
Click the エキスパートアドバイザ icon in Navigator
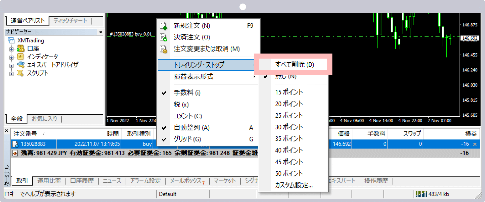click(21, 65)
